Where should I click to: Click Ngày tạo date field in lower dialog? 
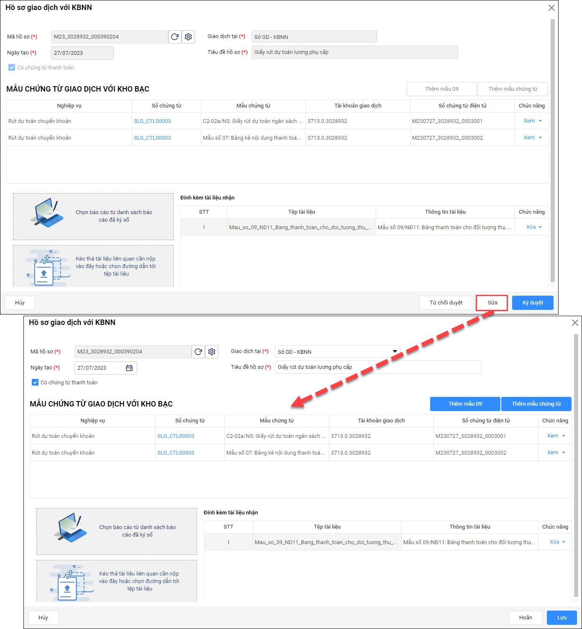tap(105, 368)
